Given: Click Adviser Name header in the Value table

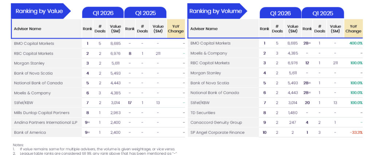Looking at the screenshot, I should pyautogui.click(x=28, y=29).
